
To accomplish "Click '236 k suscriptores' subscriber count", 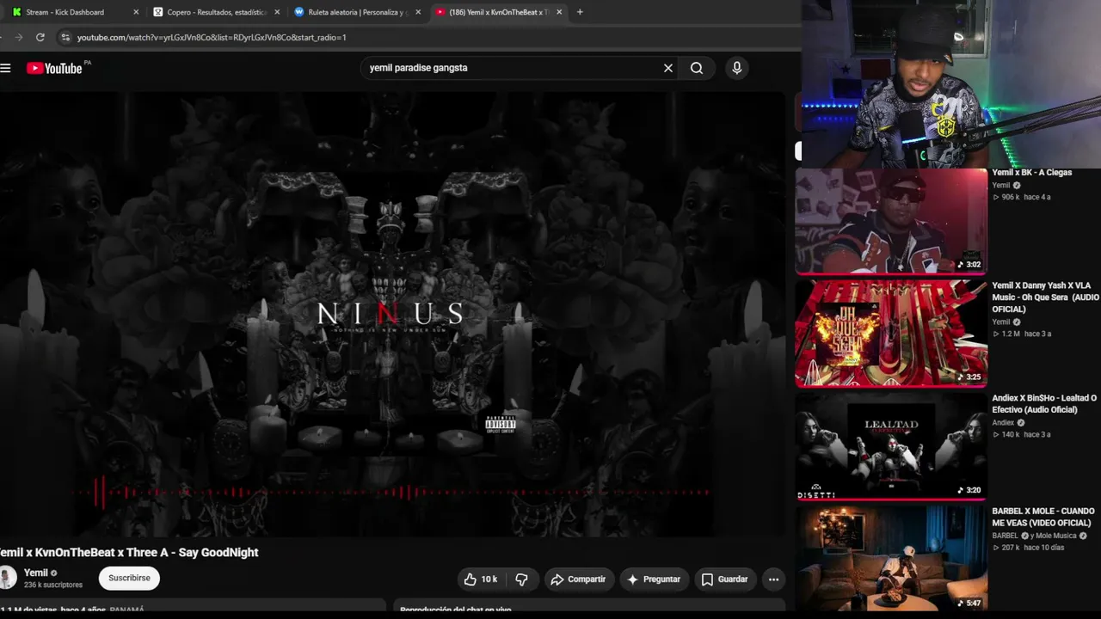I will [53, 585].
